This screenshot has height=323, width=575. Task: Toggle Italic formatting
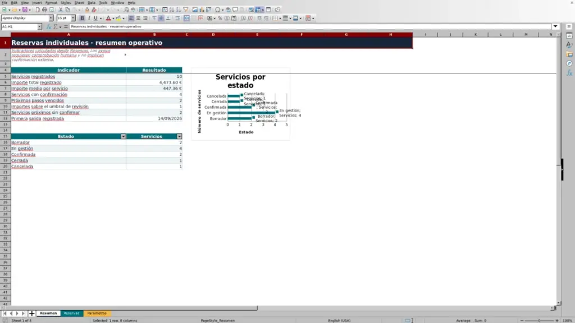pos(89,19)
